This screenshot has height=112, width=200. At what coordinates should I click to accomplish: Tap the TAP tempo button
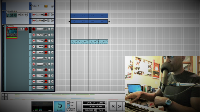79,106
